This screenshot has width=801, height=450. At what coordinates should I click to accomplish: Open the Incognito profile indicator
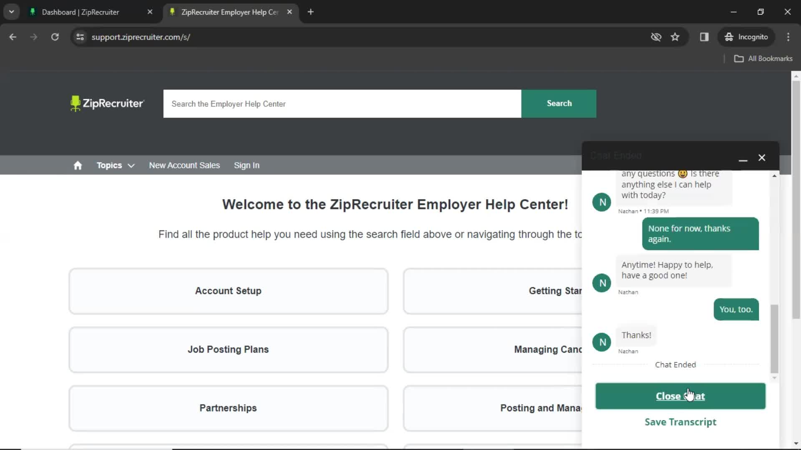pos(746,37)
